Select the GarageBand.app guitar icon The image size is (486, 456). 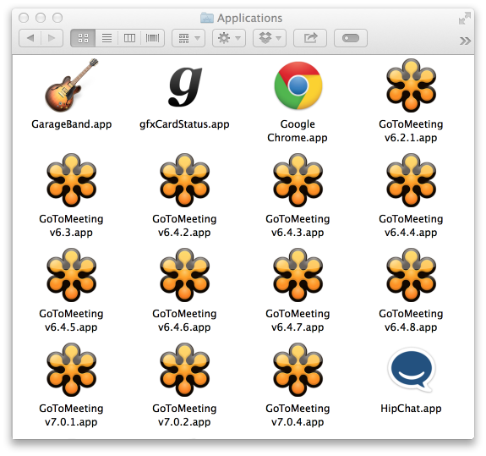(x=72, y=85)
